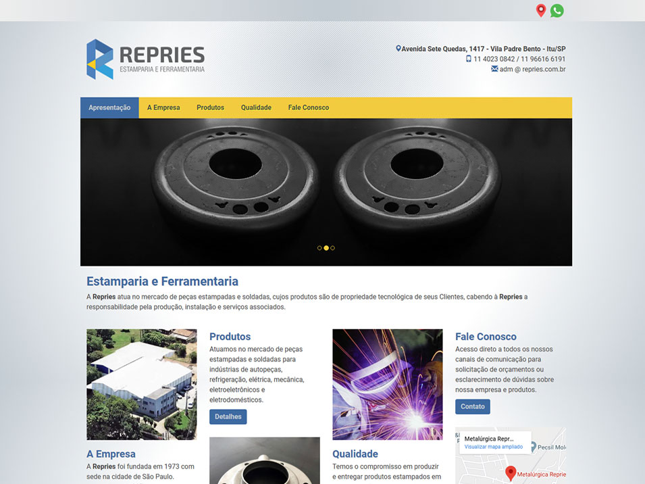Click the phone numbers 11 4023 0842 text
The width and height of the screenshot is (645, 484).
point(519,59)
